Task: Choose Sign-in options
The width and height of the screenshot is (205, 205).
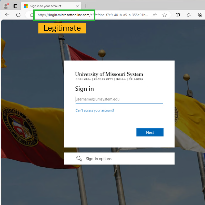Action: click(x=99, y=158)
